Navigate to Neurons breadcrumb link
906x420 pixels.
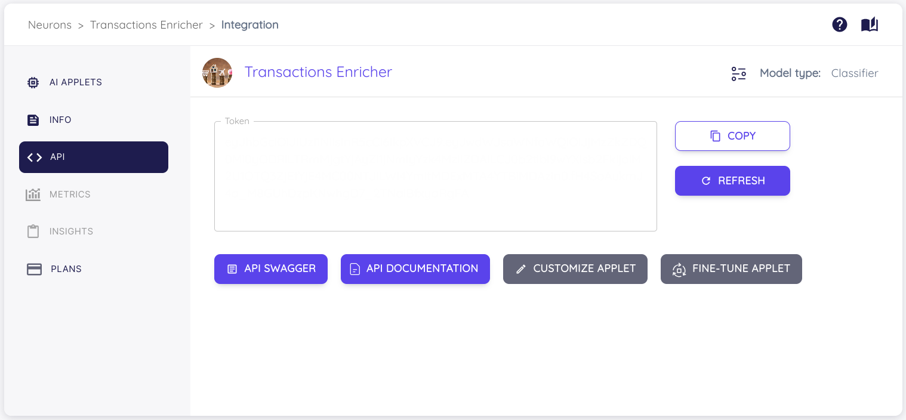(50, 25)
